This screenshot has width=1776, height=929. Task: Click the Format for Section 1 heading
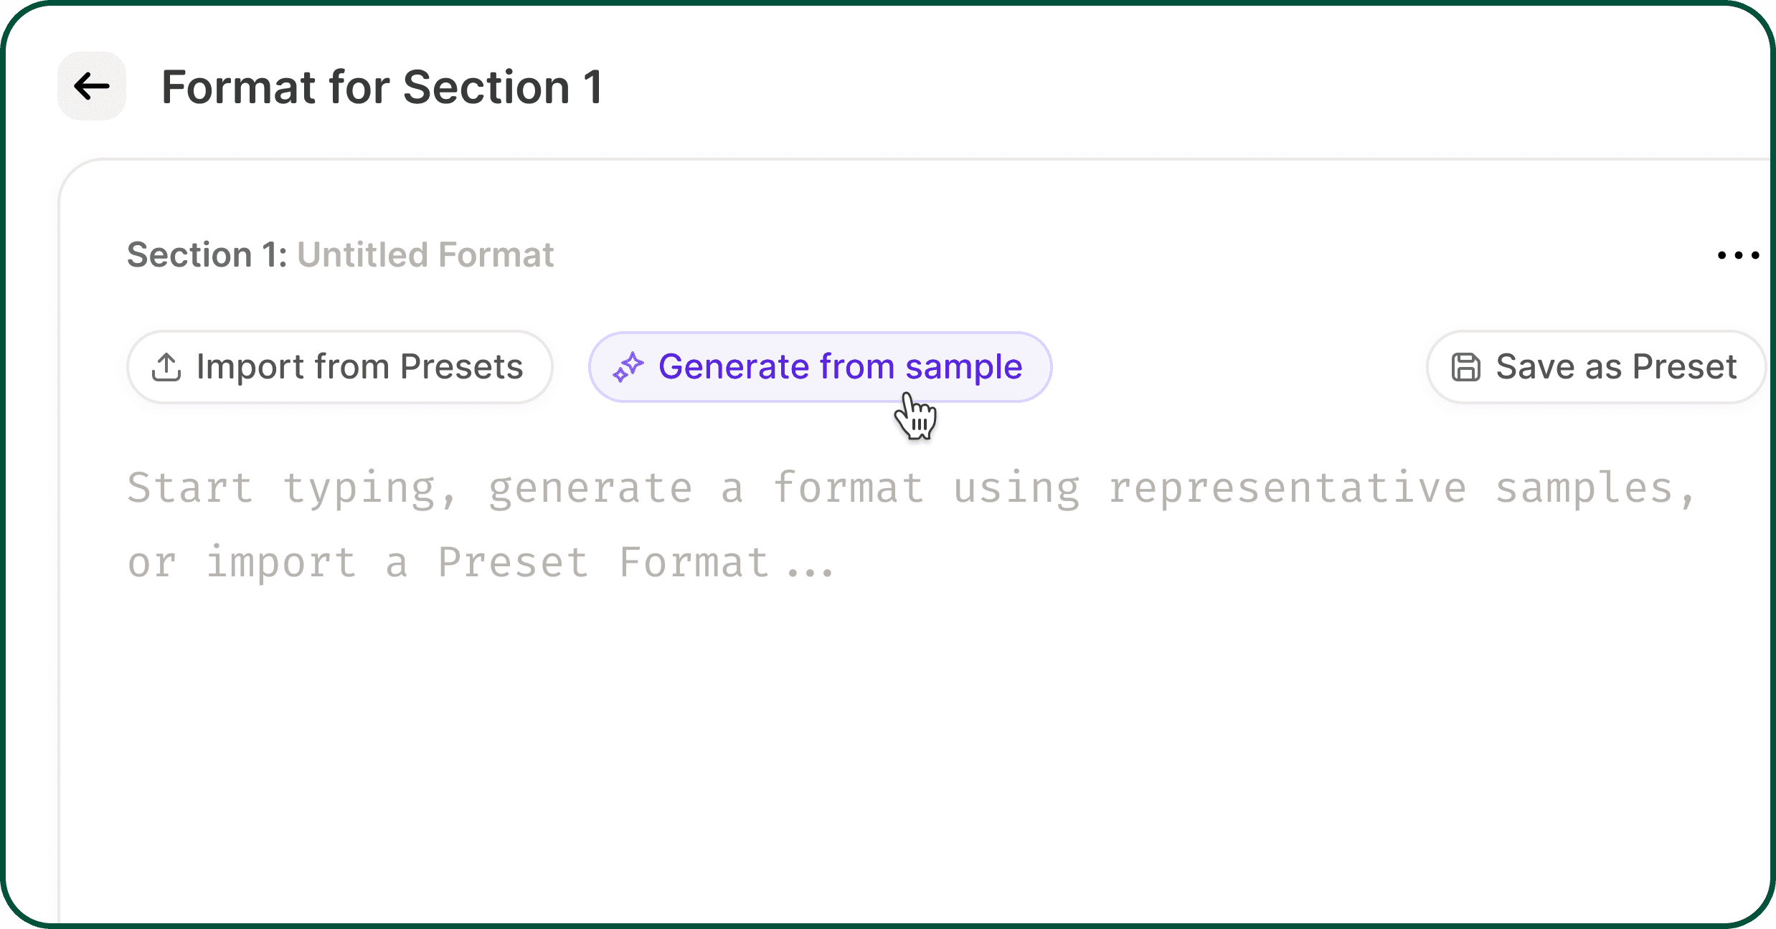pos(382,87)
